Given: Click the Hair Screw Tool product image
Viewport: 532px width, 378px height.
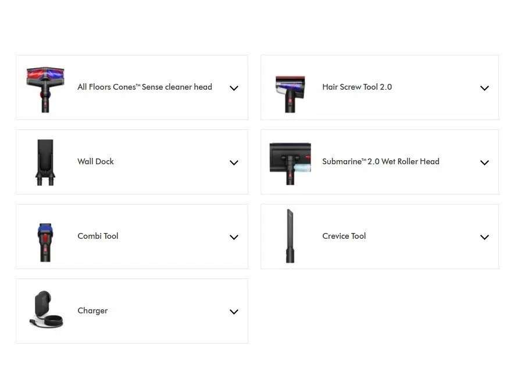Looking at the screenshot, I should click(290, 94).
